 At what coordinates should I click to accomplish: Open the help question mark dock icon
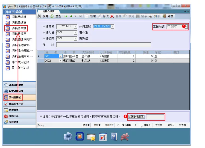(x=114, y=136)
